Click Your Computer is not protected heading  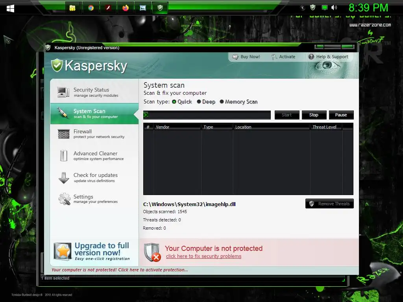(214, 249)
